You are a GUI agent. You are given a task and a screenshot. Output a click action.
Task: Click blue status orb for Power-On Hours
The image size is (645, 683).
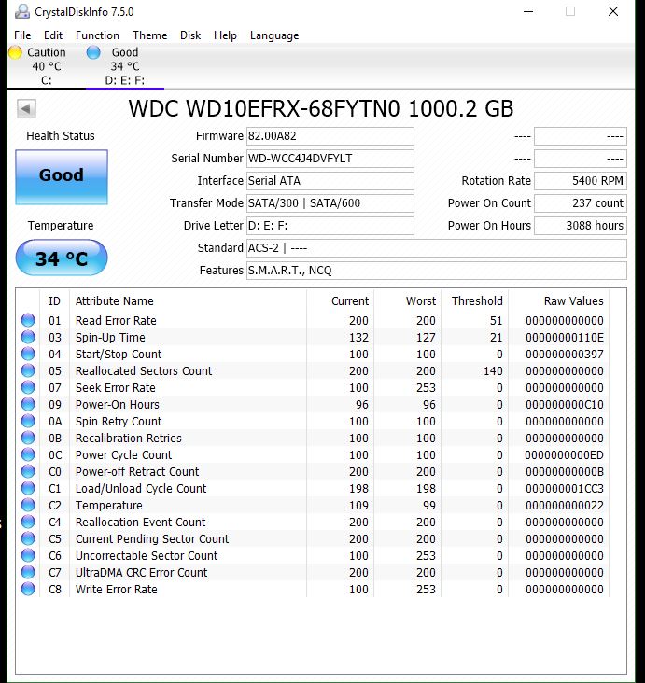click(28, 404)
